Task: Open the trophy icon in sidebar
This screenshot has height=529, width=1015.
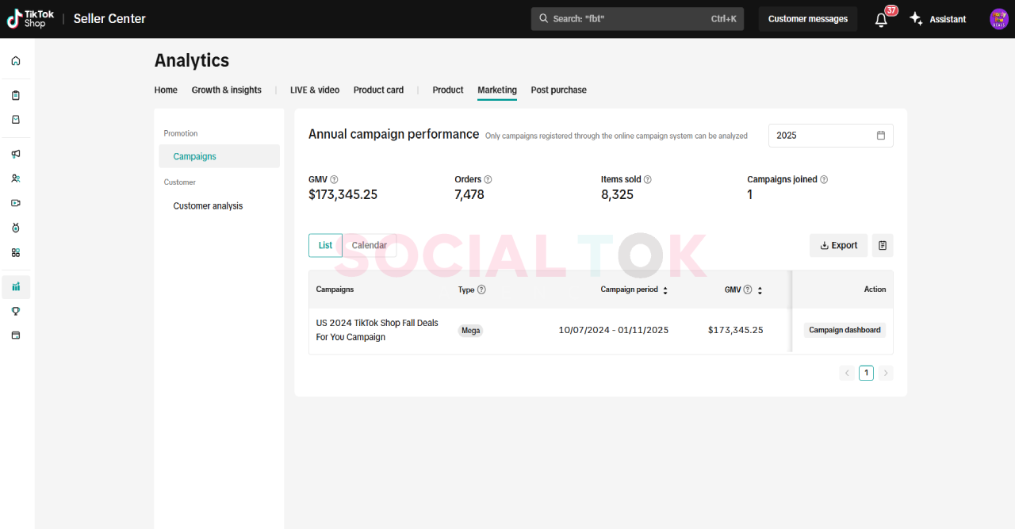Action: pos(16,311)
